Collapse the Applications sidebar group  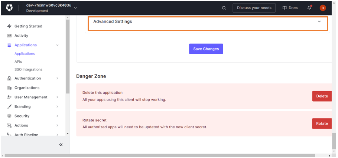(x=57, y=45)
